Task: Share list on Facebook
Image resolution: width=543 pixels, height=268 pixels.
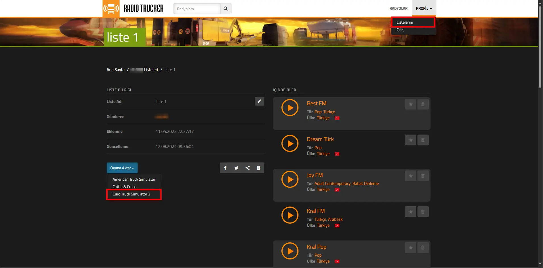Action: 225,168
